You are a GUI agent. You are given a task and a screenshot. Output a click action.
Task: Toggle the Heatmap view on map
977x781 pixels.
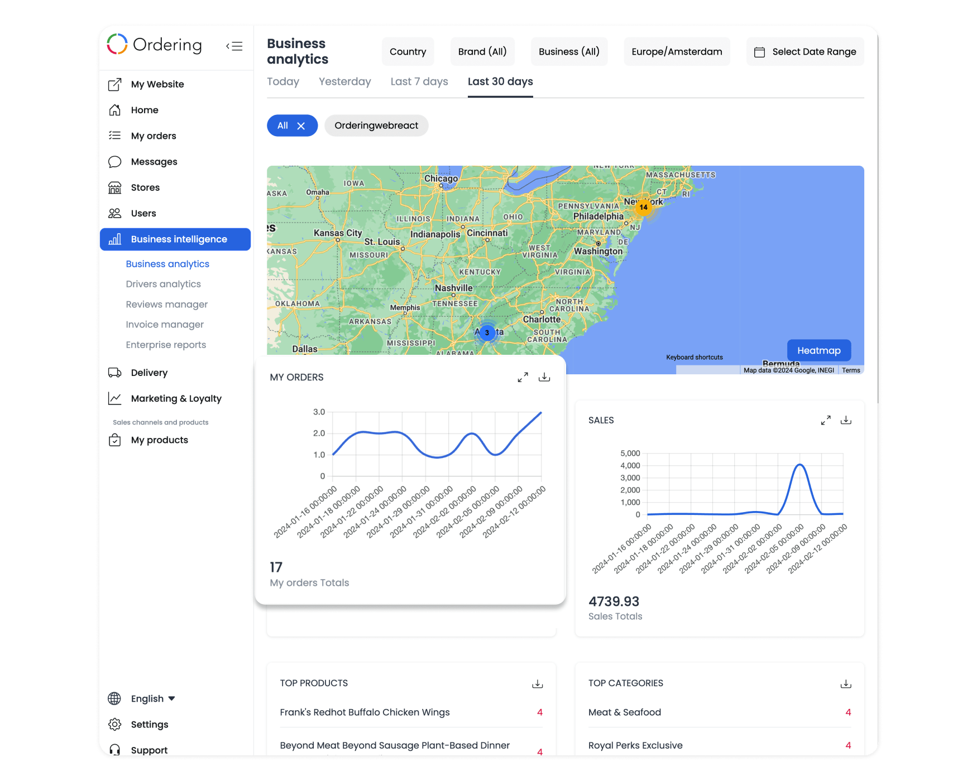[818, 351]
